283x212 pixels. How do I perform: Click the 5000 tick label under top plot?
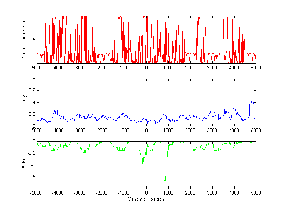[256, 68]
